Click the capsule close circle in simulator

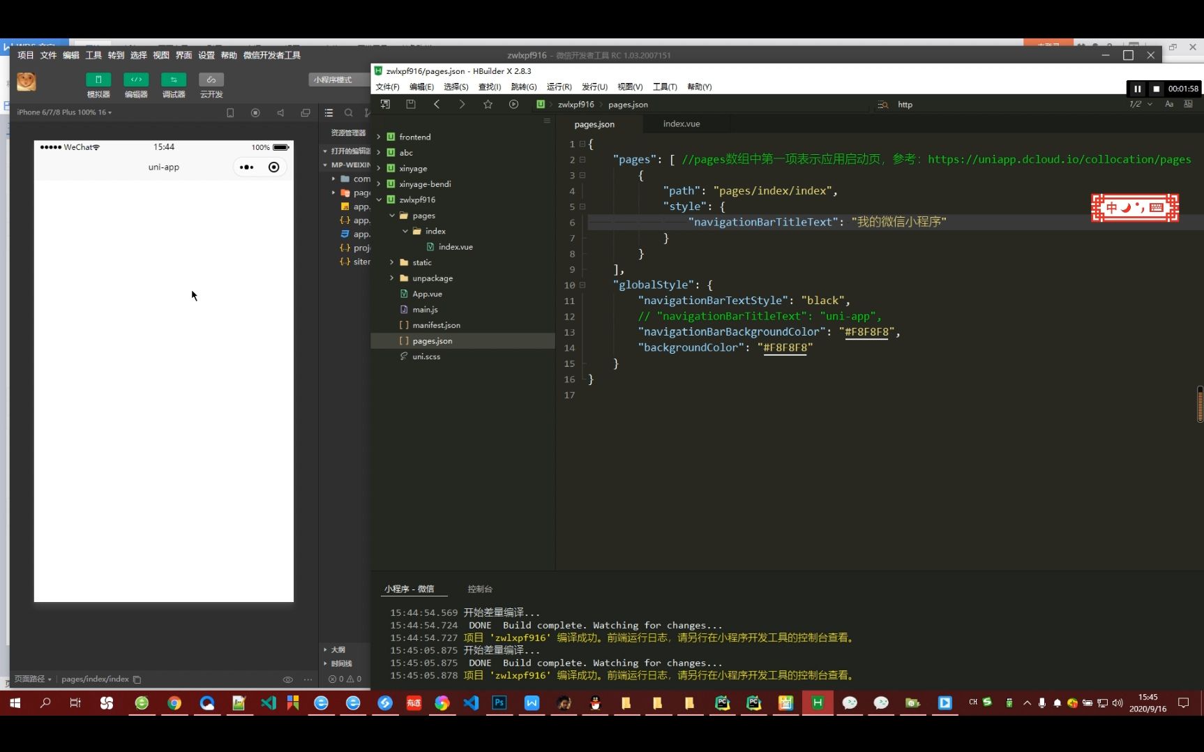273,167
